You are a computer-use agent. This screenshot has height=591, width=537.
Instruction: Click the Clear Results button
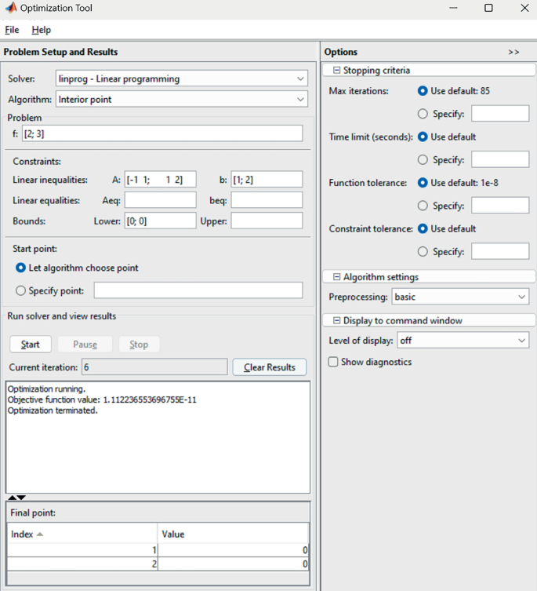click(x=269, y=367)
